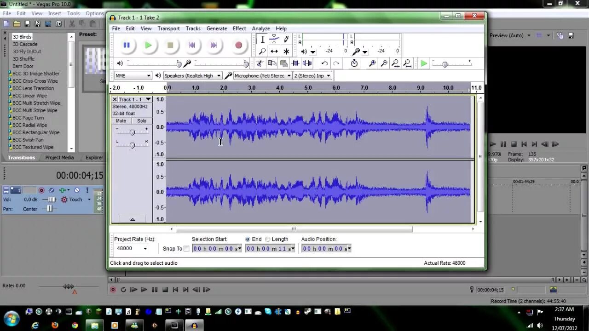Click the Fit Selection zoom icon
Viewport: 589px width, 331px height.
pos(395,63)
